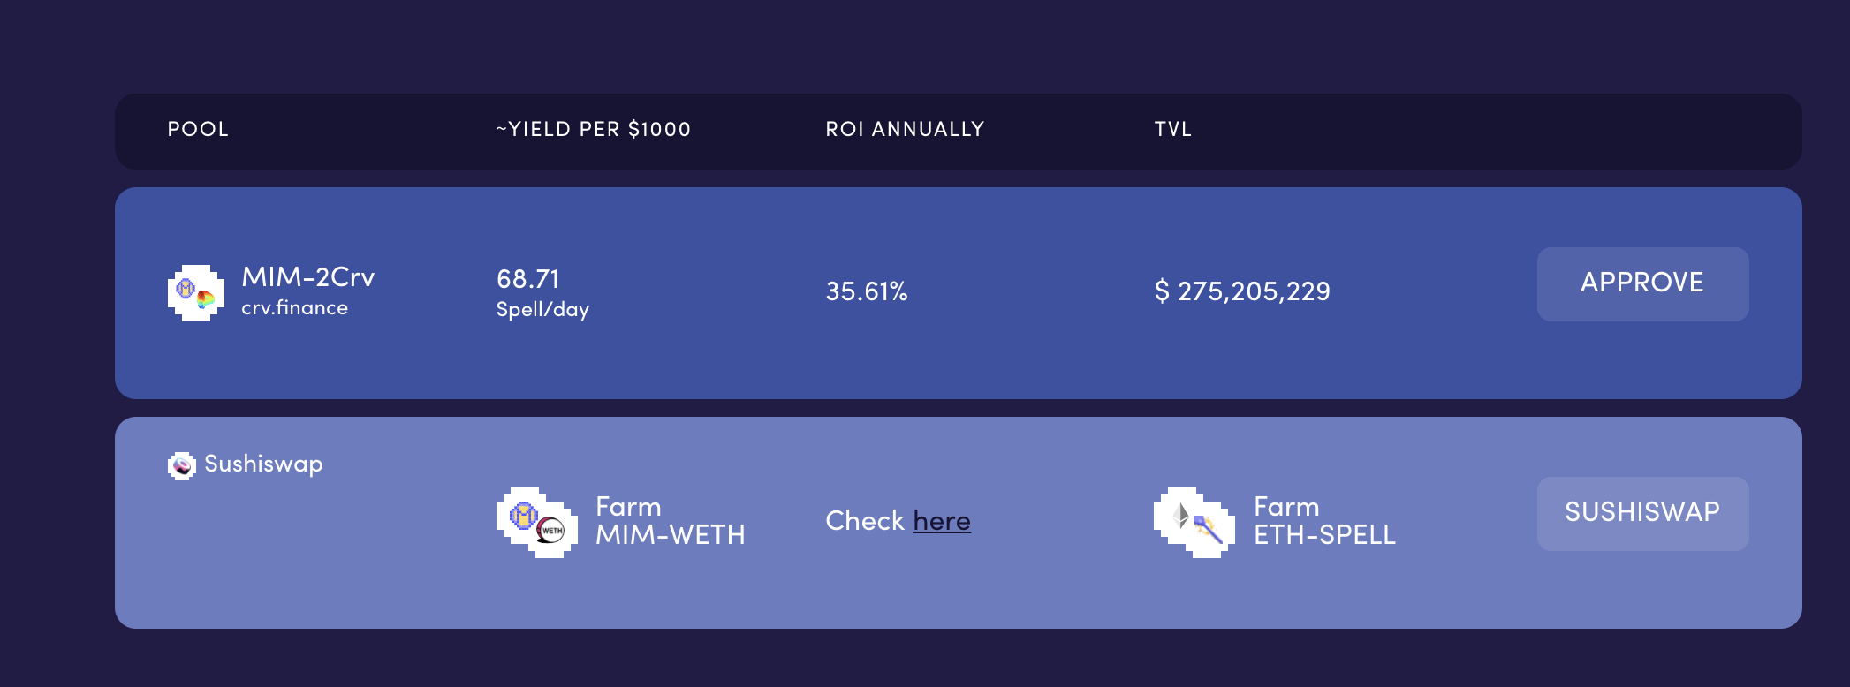This screenshot has width=1850, height=687.
Task: Select the Farm ETH-SPELL label
Action: click(x=1324, y=520)
